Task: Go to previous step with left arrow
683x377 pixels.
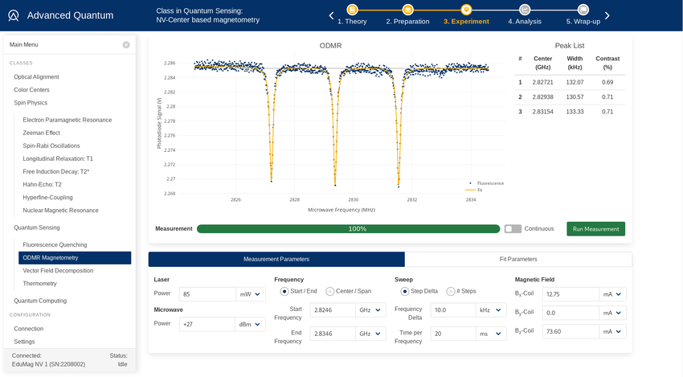Action: [x=330, y=15]
